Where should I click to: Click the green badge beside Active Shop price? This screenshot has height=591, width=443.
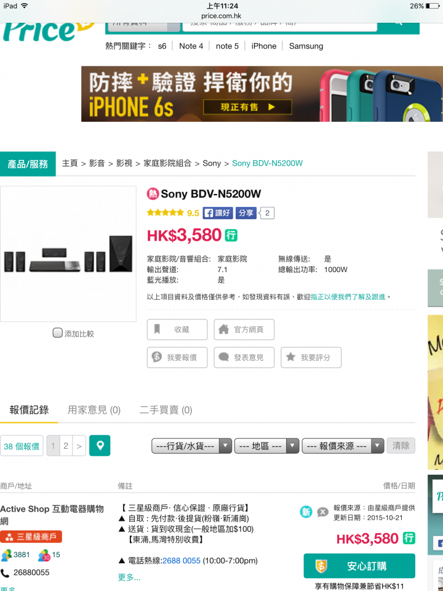point(409,538)
